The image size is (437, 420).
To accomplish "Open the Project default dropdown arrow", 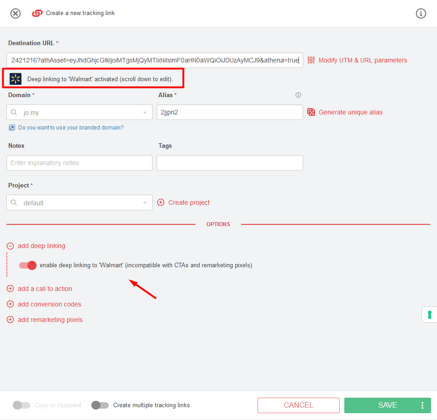I will [145, 202].
